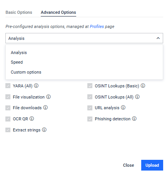Click info icon next to OSINT Lookups (All)
This screenshot has width=167, height=174.
click(137, 97)
